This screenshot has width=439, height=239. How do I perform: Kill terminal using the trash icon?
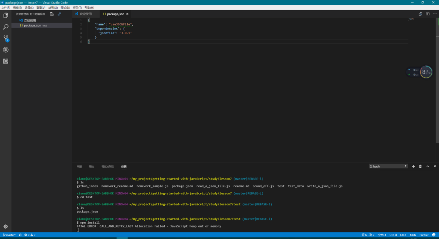[420, 167]
